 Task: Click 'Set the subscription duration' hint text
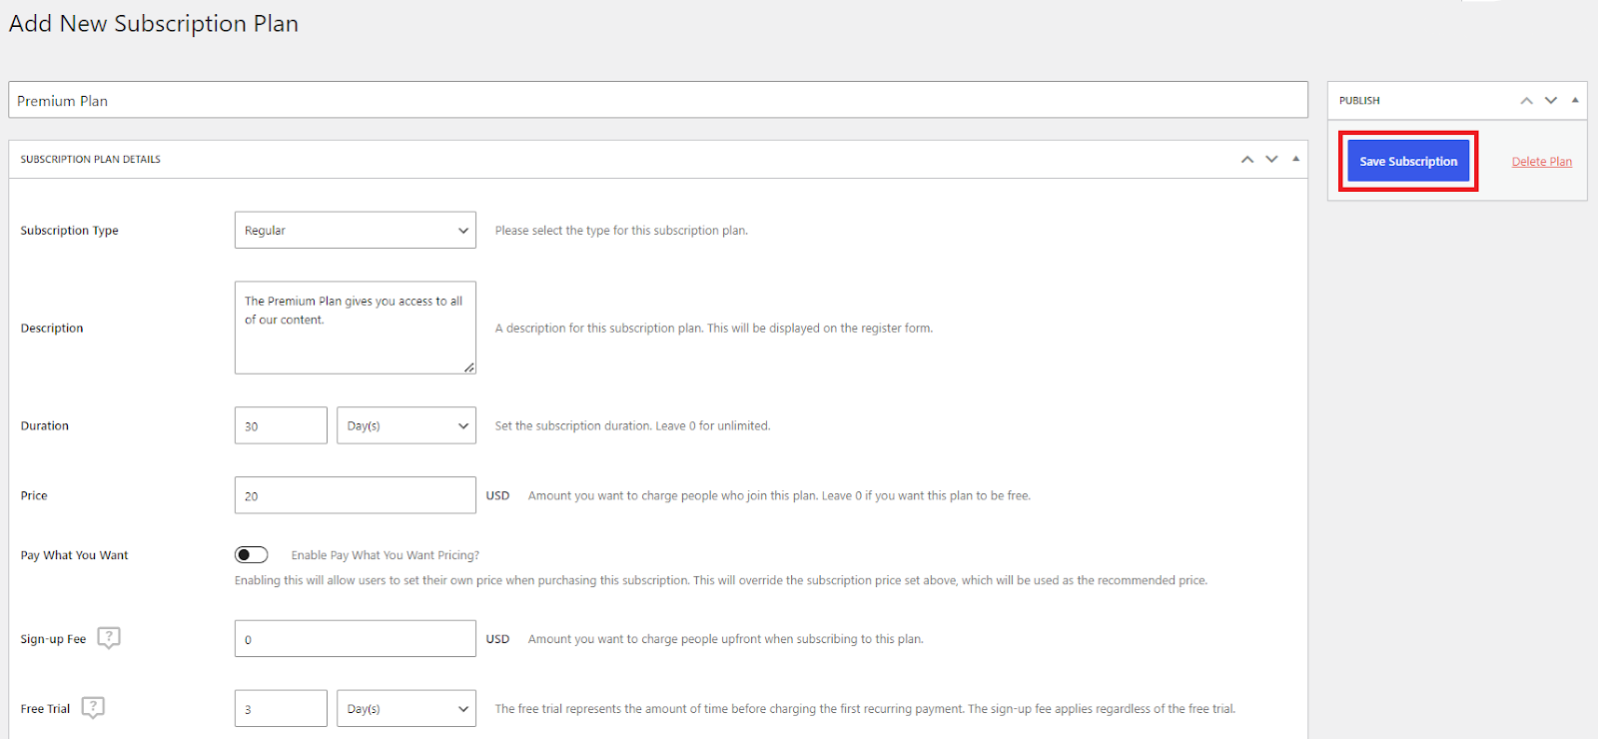[632, 425]
